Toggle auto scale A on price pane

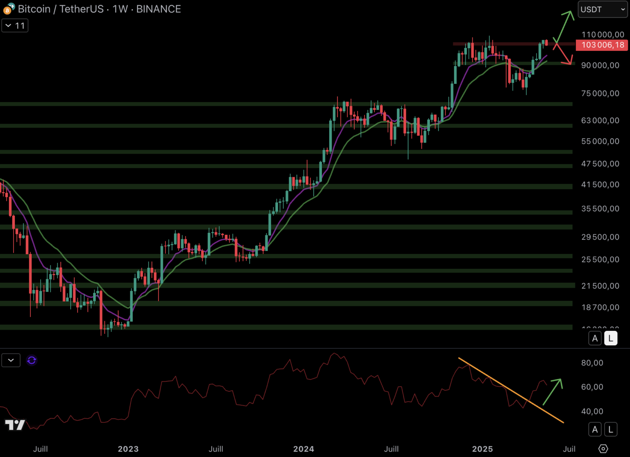595,338
